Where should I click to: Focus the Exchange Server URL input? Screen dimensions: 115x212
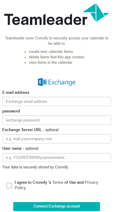(57, 139)
